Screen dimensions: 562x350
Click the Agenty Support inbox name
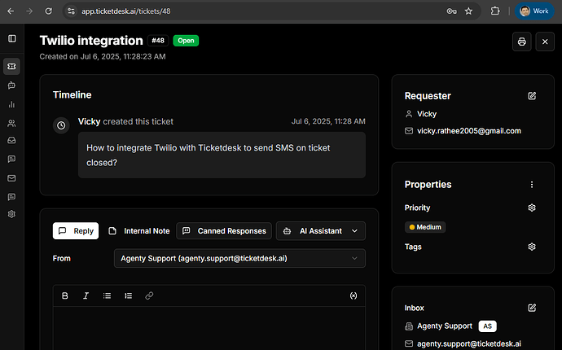445,326
